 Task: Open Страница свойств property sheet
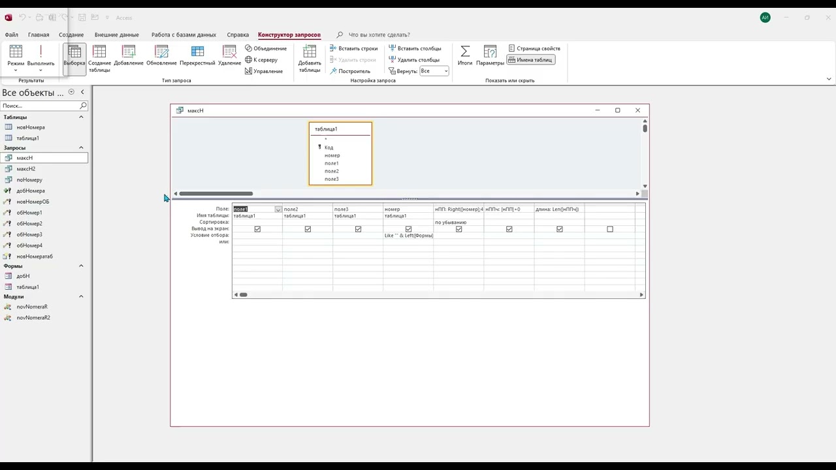tap(534, 48)
